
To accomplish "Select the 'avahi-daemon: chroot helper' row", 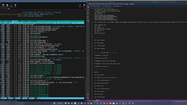I will coord(42,62).
